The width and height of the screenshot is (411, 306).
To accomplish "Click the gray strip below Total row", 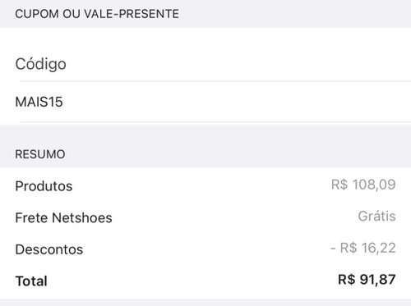I will (x=205, y=303).
